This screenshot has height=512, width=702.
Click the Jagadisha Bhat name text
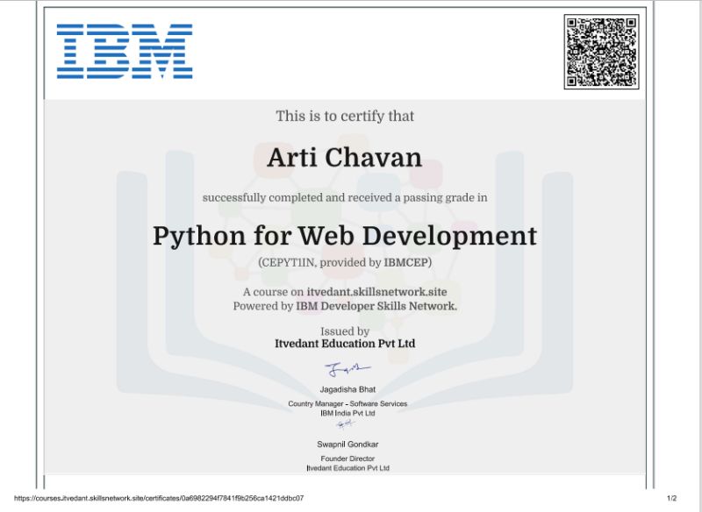[x=347, y=388]
